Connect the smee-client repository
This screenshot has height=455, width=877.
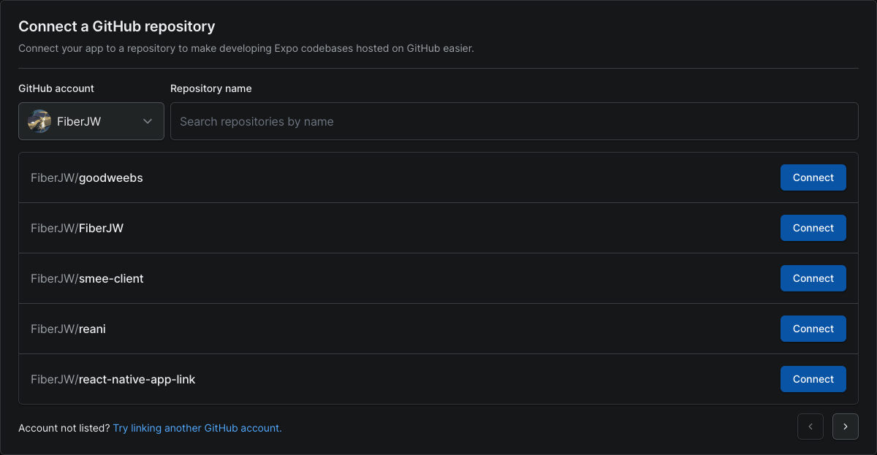(813, 278)
